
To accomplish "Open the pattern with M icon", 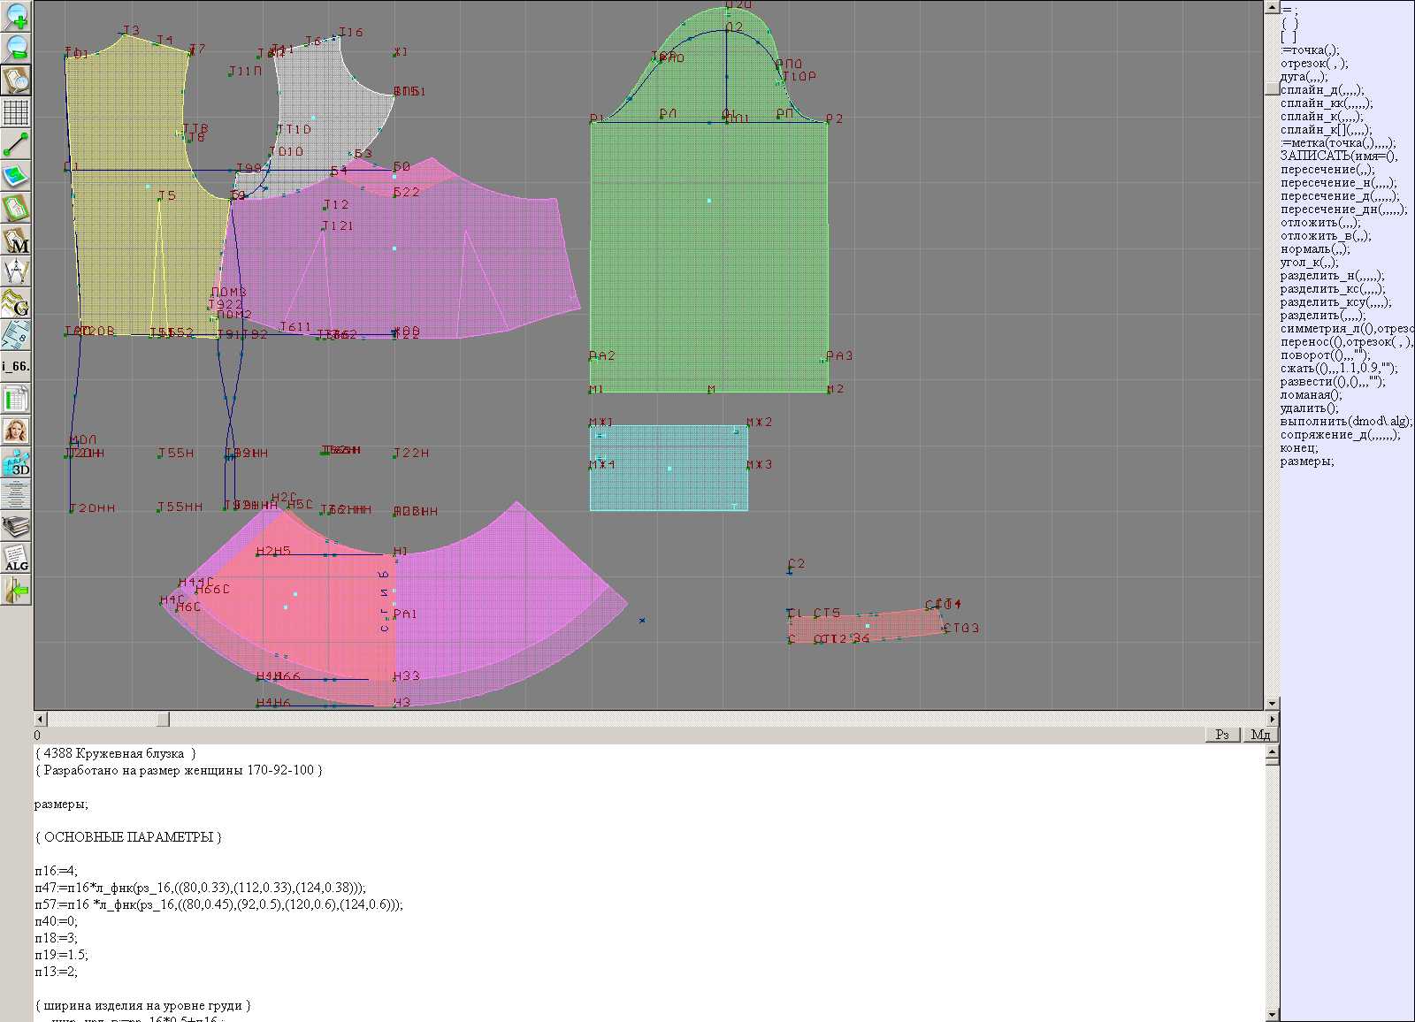I will point(16,240).
